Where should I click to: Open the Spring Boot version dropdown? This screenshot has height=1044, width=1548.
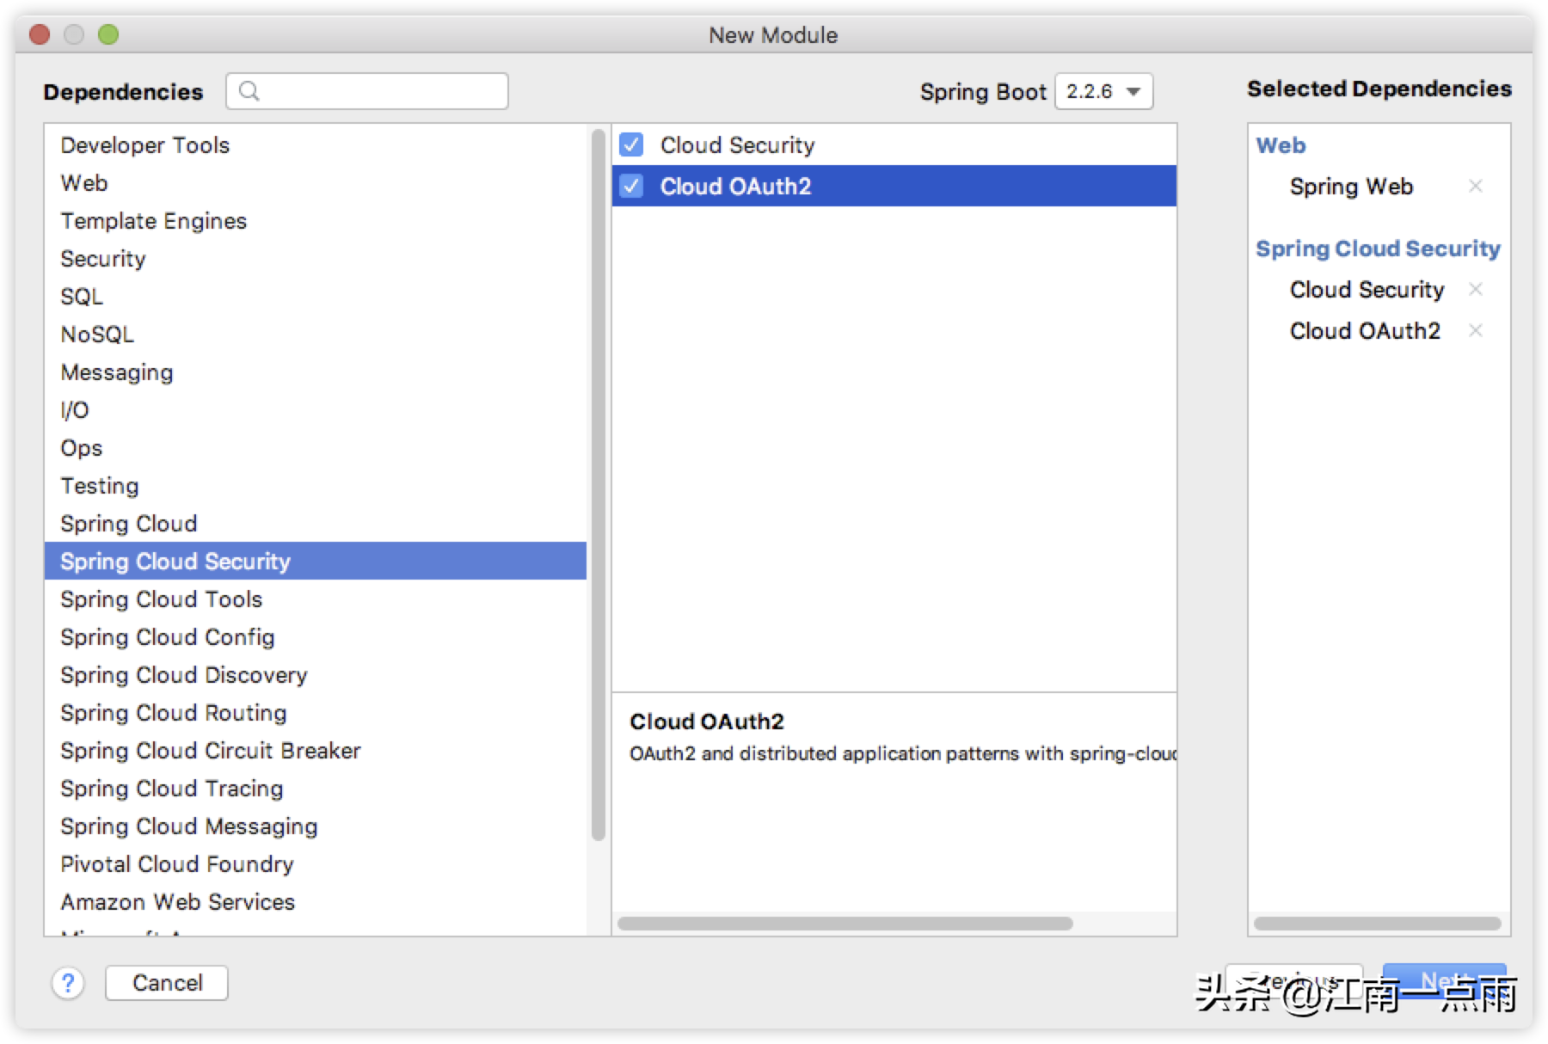1103,91
